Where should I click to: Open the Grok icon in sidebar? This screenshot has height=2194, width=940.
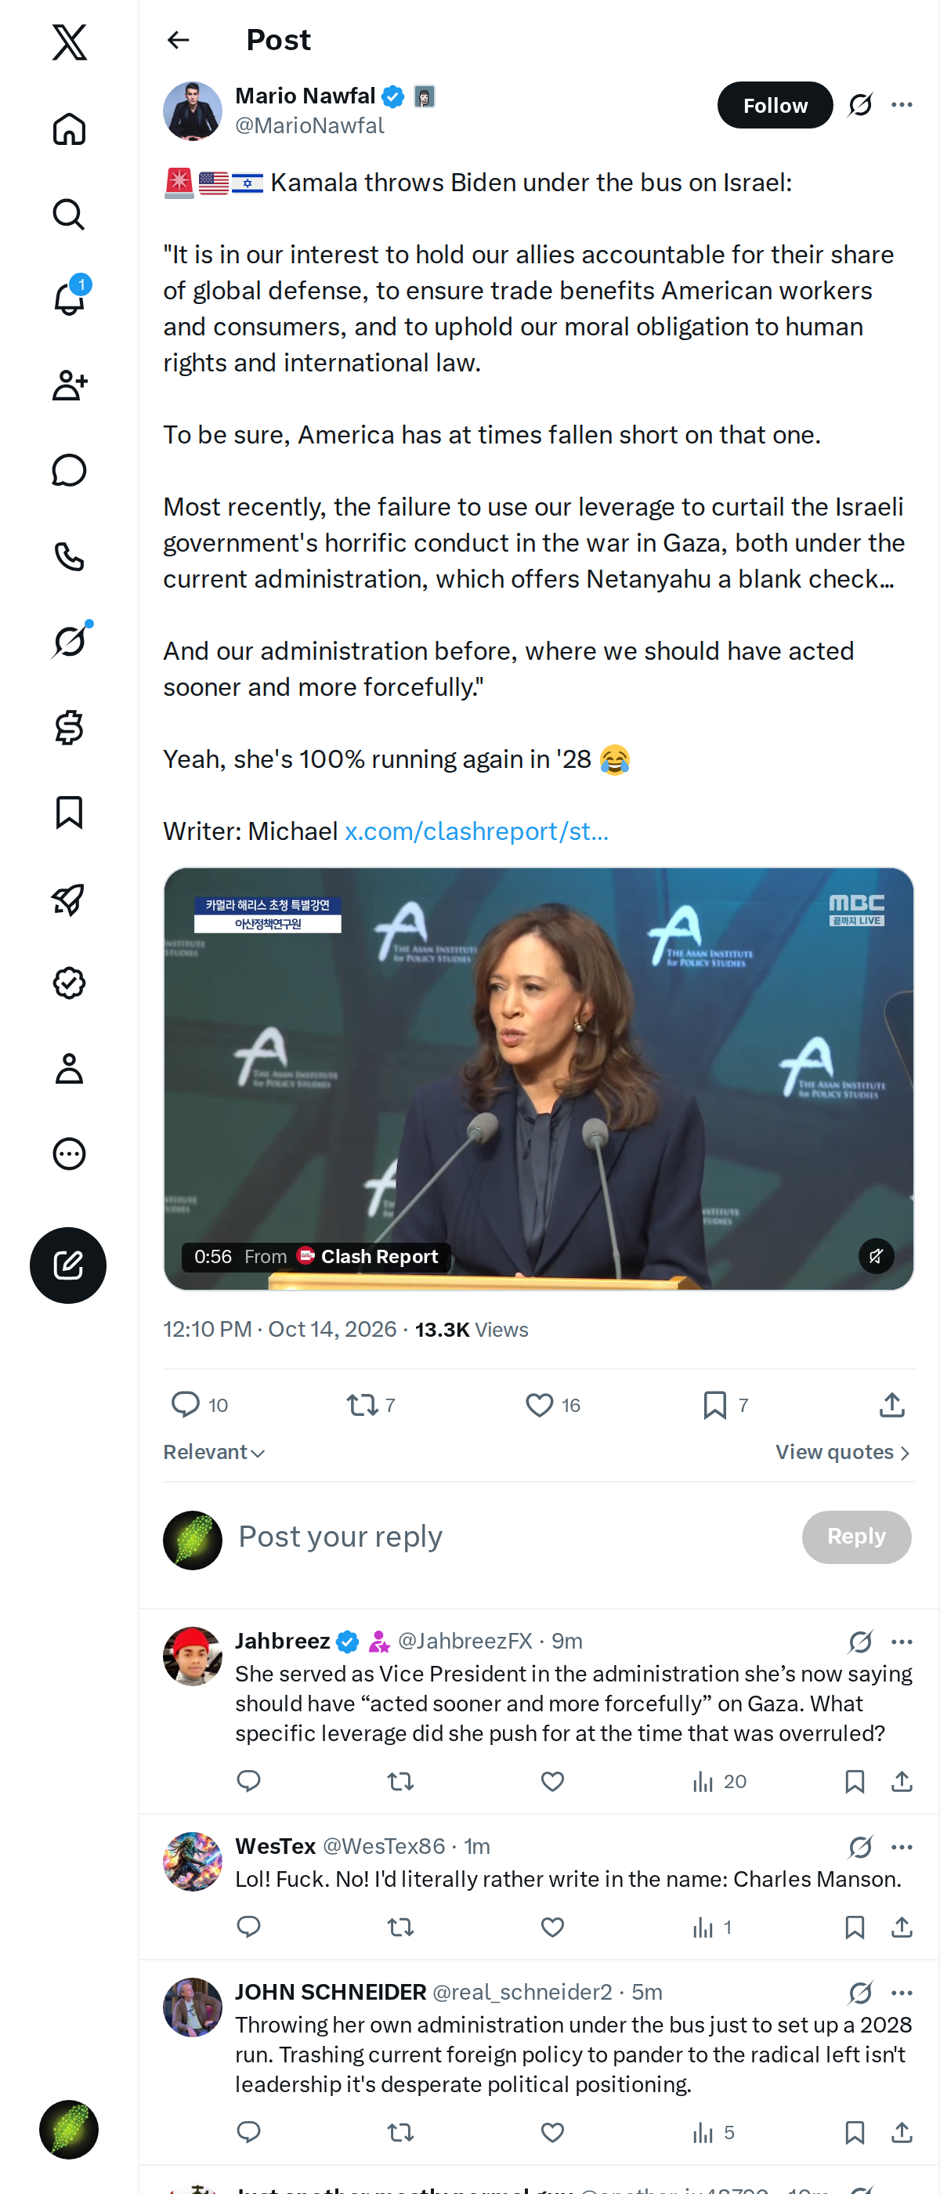pos(69,640)
